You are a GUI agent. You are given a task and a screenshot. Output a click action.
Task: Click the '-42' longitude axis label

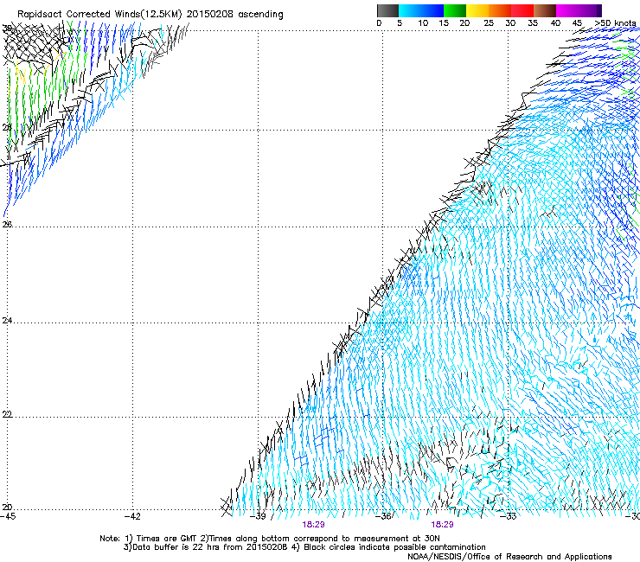click(x=132, y=516)
